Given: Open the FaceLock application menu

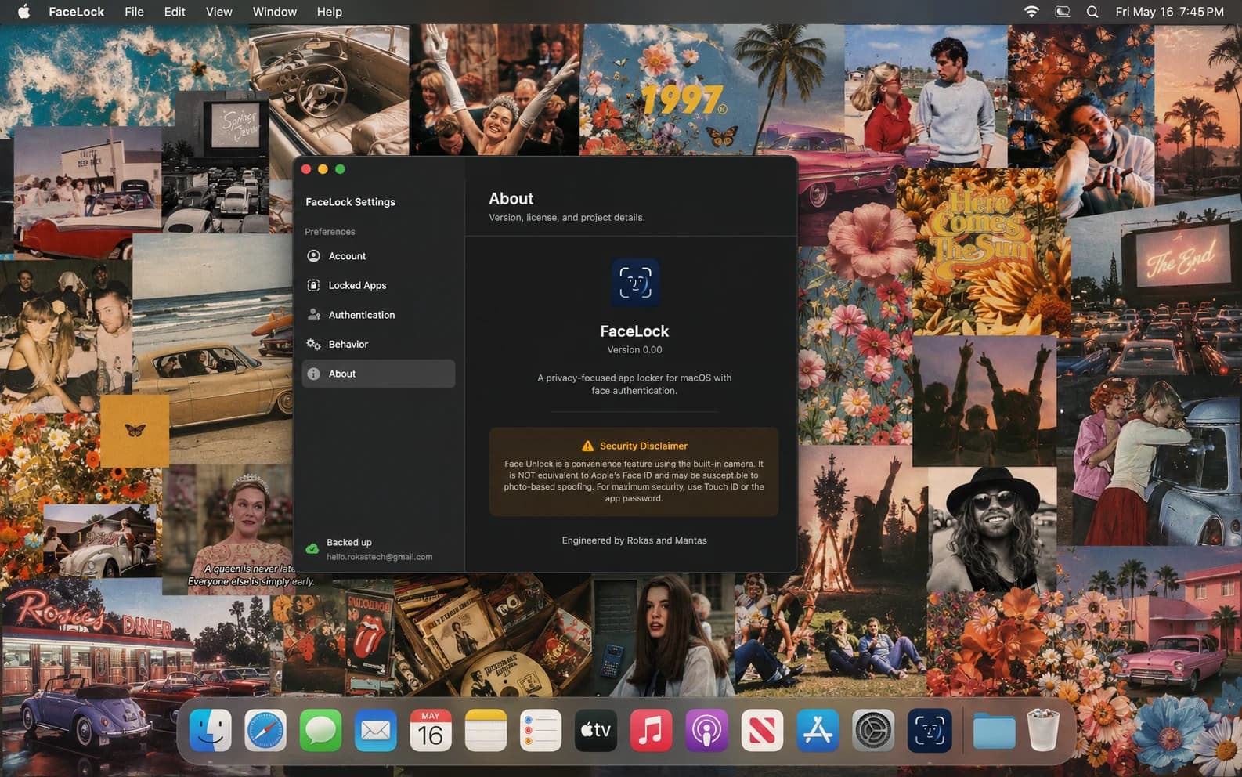Looking at the screenshot, I should [76, 12].
